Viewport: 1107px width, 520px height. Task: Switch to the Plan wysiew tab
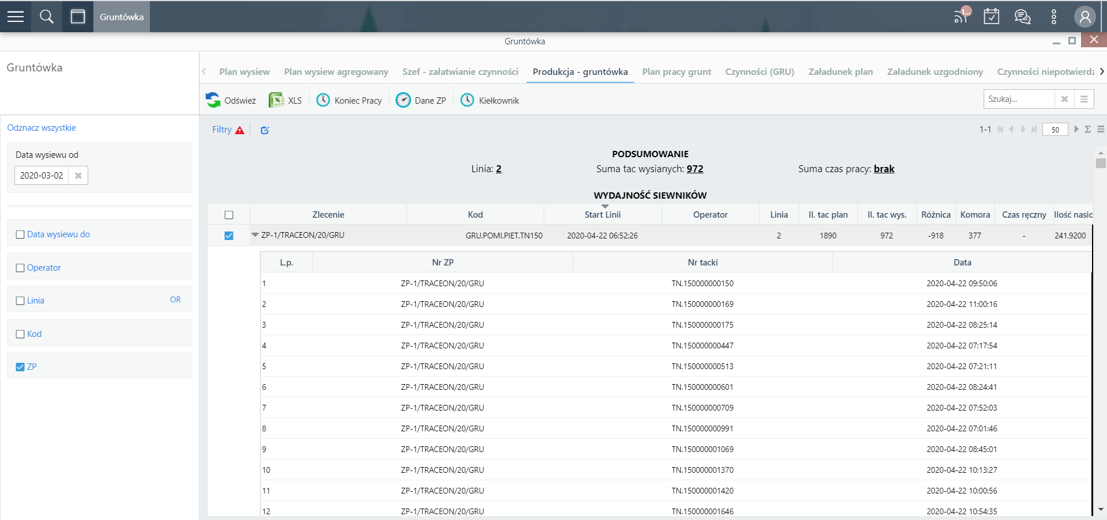pyautogui.click(x=244, y=72)
